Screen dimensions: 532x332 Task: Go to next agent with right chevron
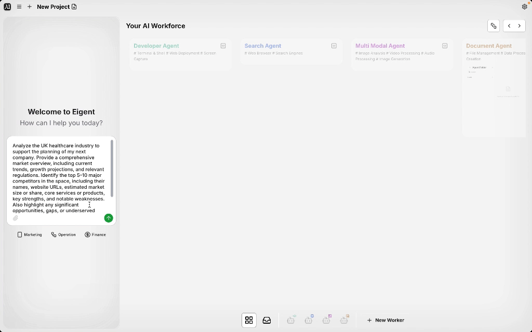point(520,26)
